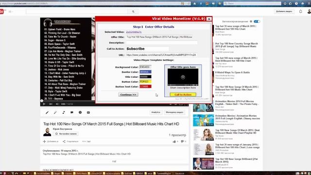Open the more actions ellipsis button
The height and width of the screenshot is (175, 311).
(x=86, y=141)
